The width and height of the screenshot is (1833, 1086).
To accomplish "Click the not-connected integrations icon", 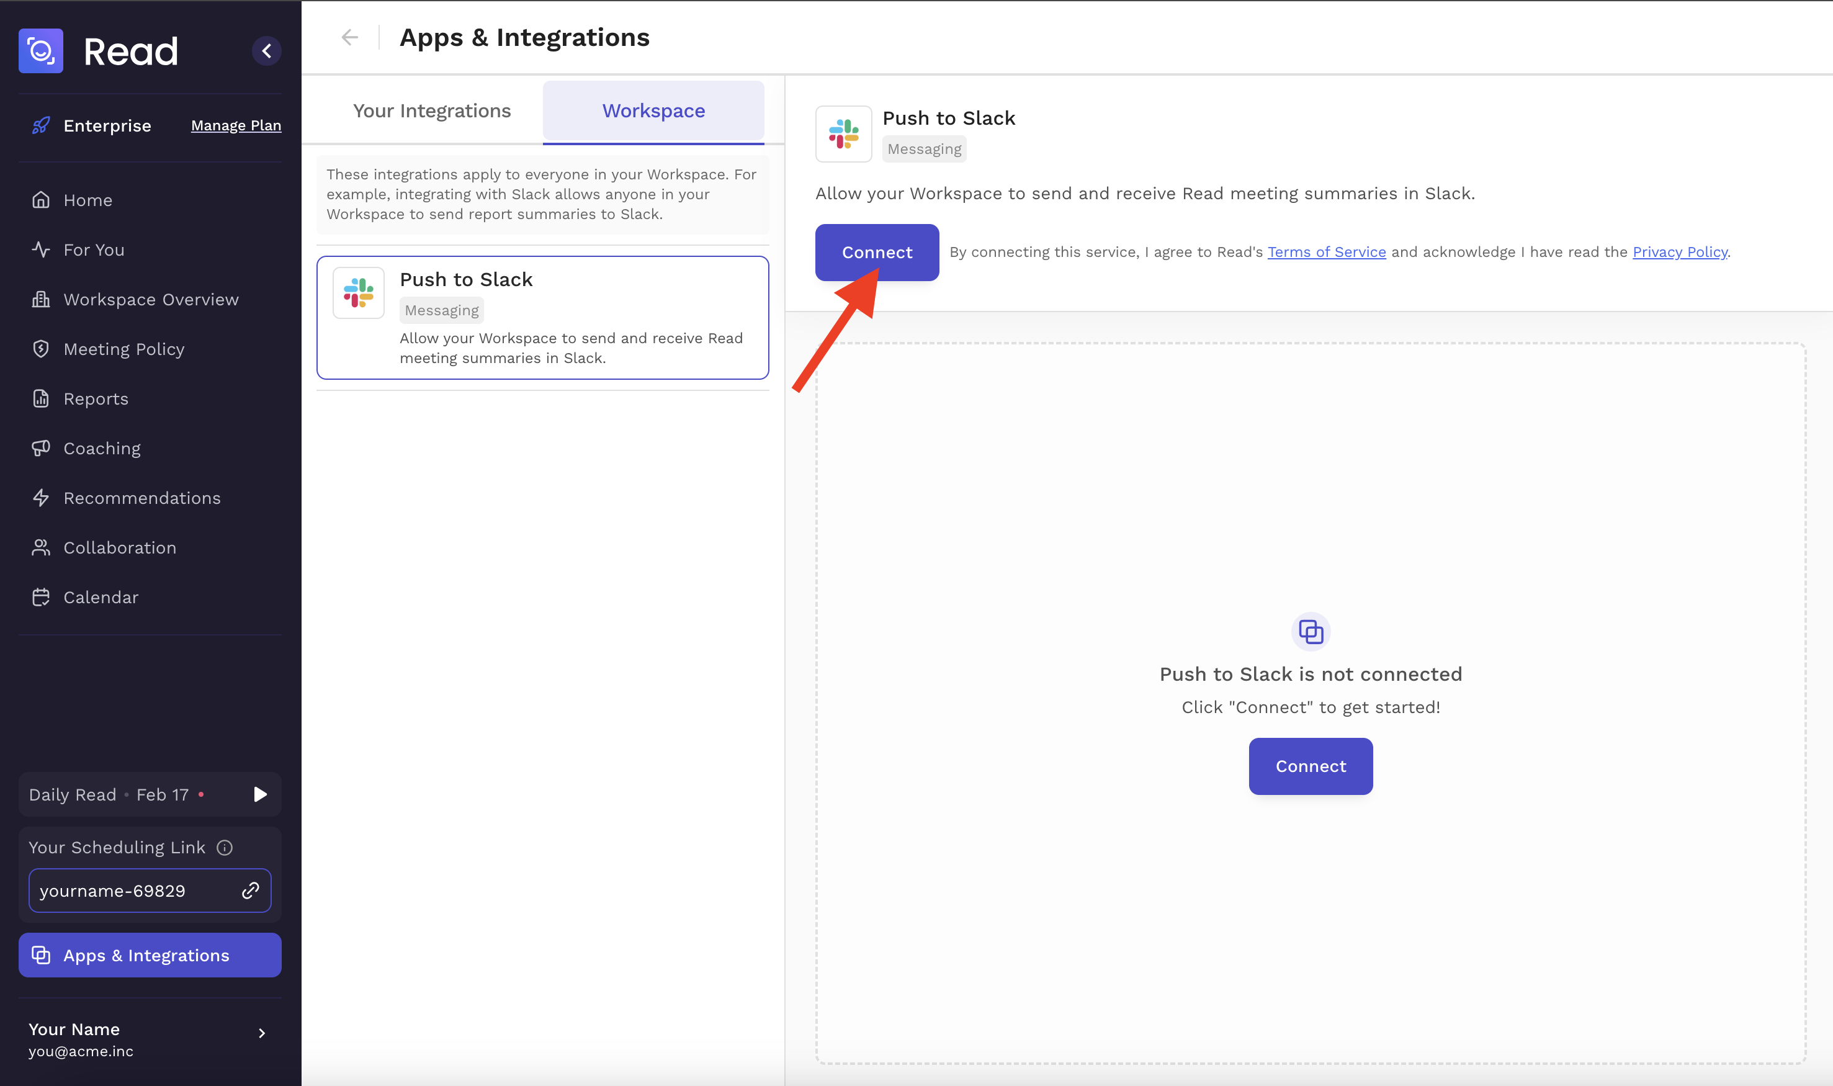I will point(1311,632).
